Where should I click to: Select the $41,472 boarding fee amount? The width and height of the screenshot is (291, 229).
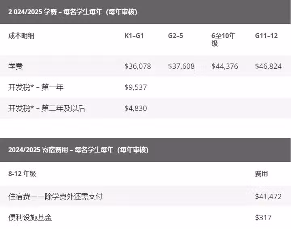(x=268, y=197)
